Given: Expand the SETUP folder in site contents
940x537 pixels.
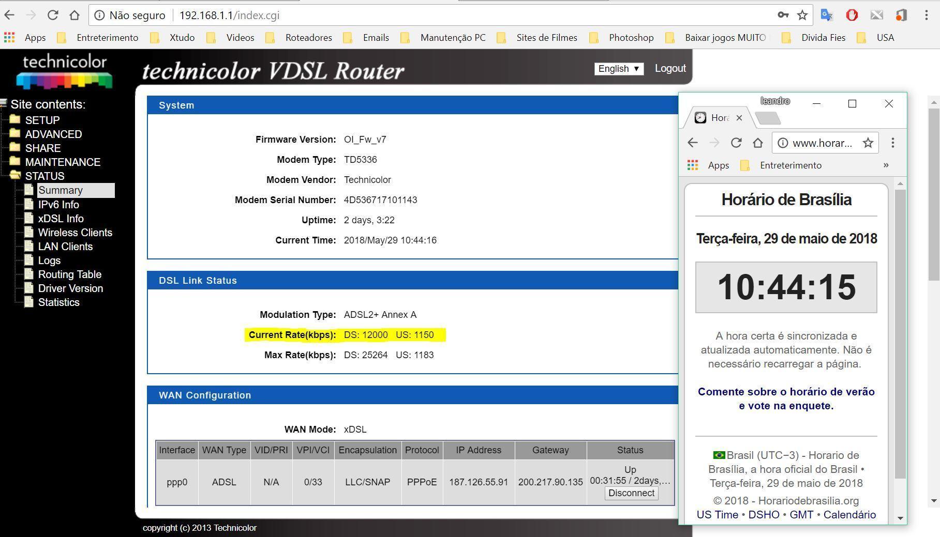Looking at the screenshot, I should [x=35, y=120].
